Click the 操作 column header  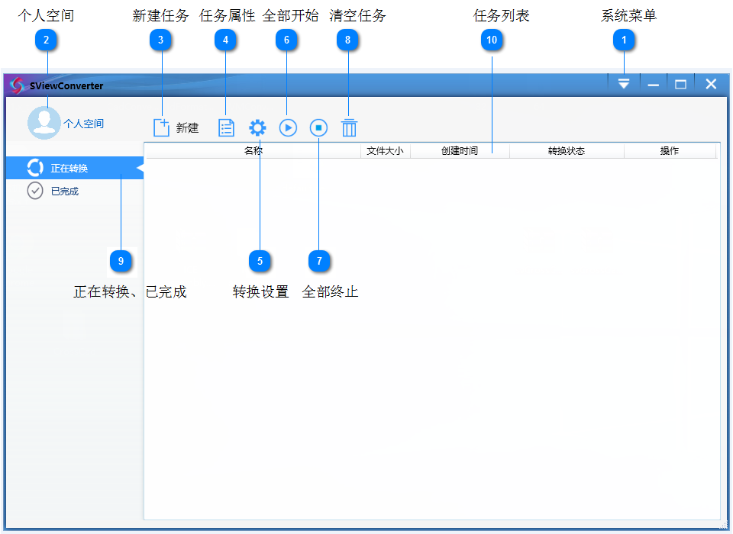click(670, 151)
